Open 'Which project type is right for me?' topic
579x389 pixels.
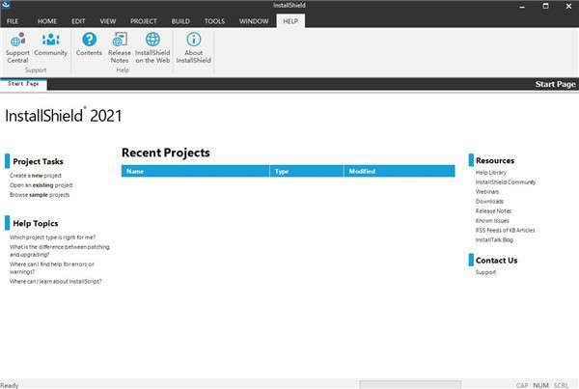coord(52,237)
